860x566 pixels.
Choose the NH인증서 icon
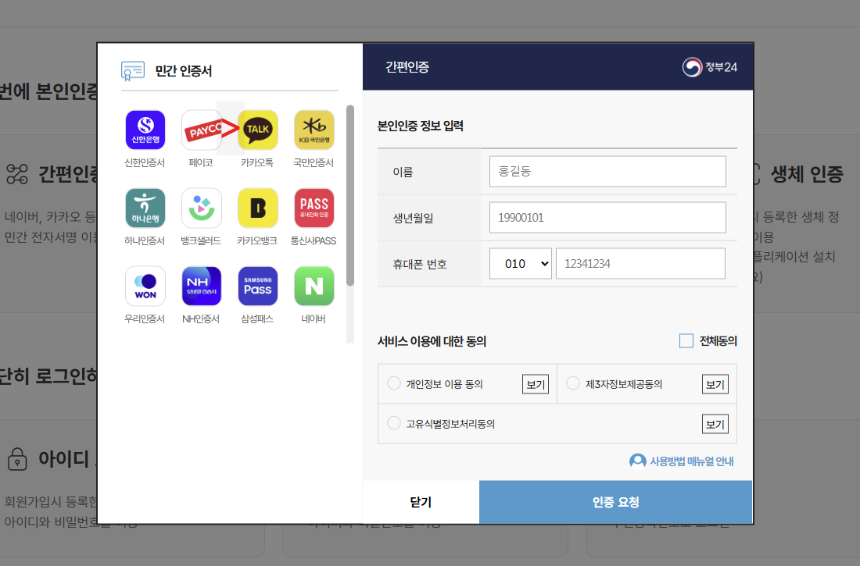point(201,286)
